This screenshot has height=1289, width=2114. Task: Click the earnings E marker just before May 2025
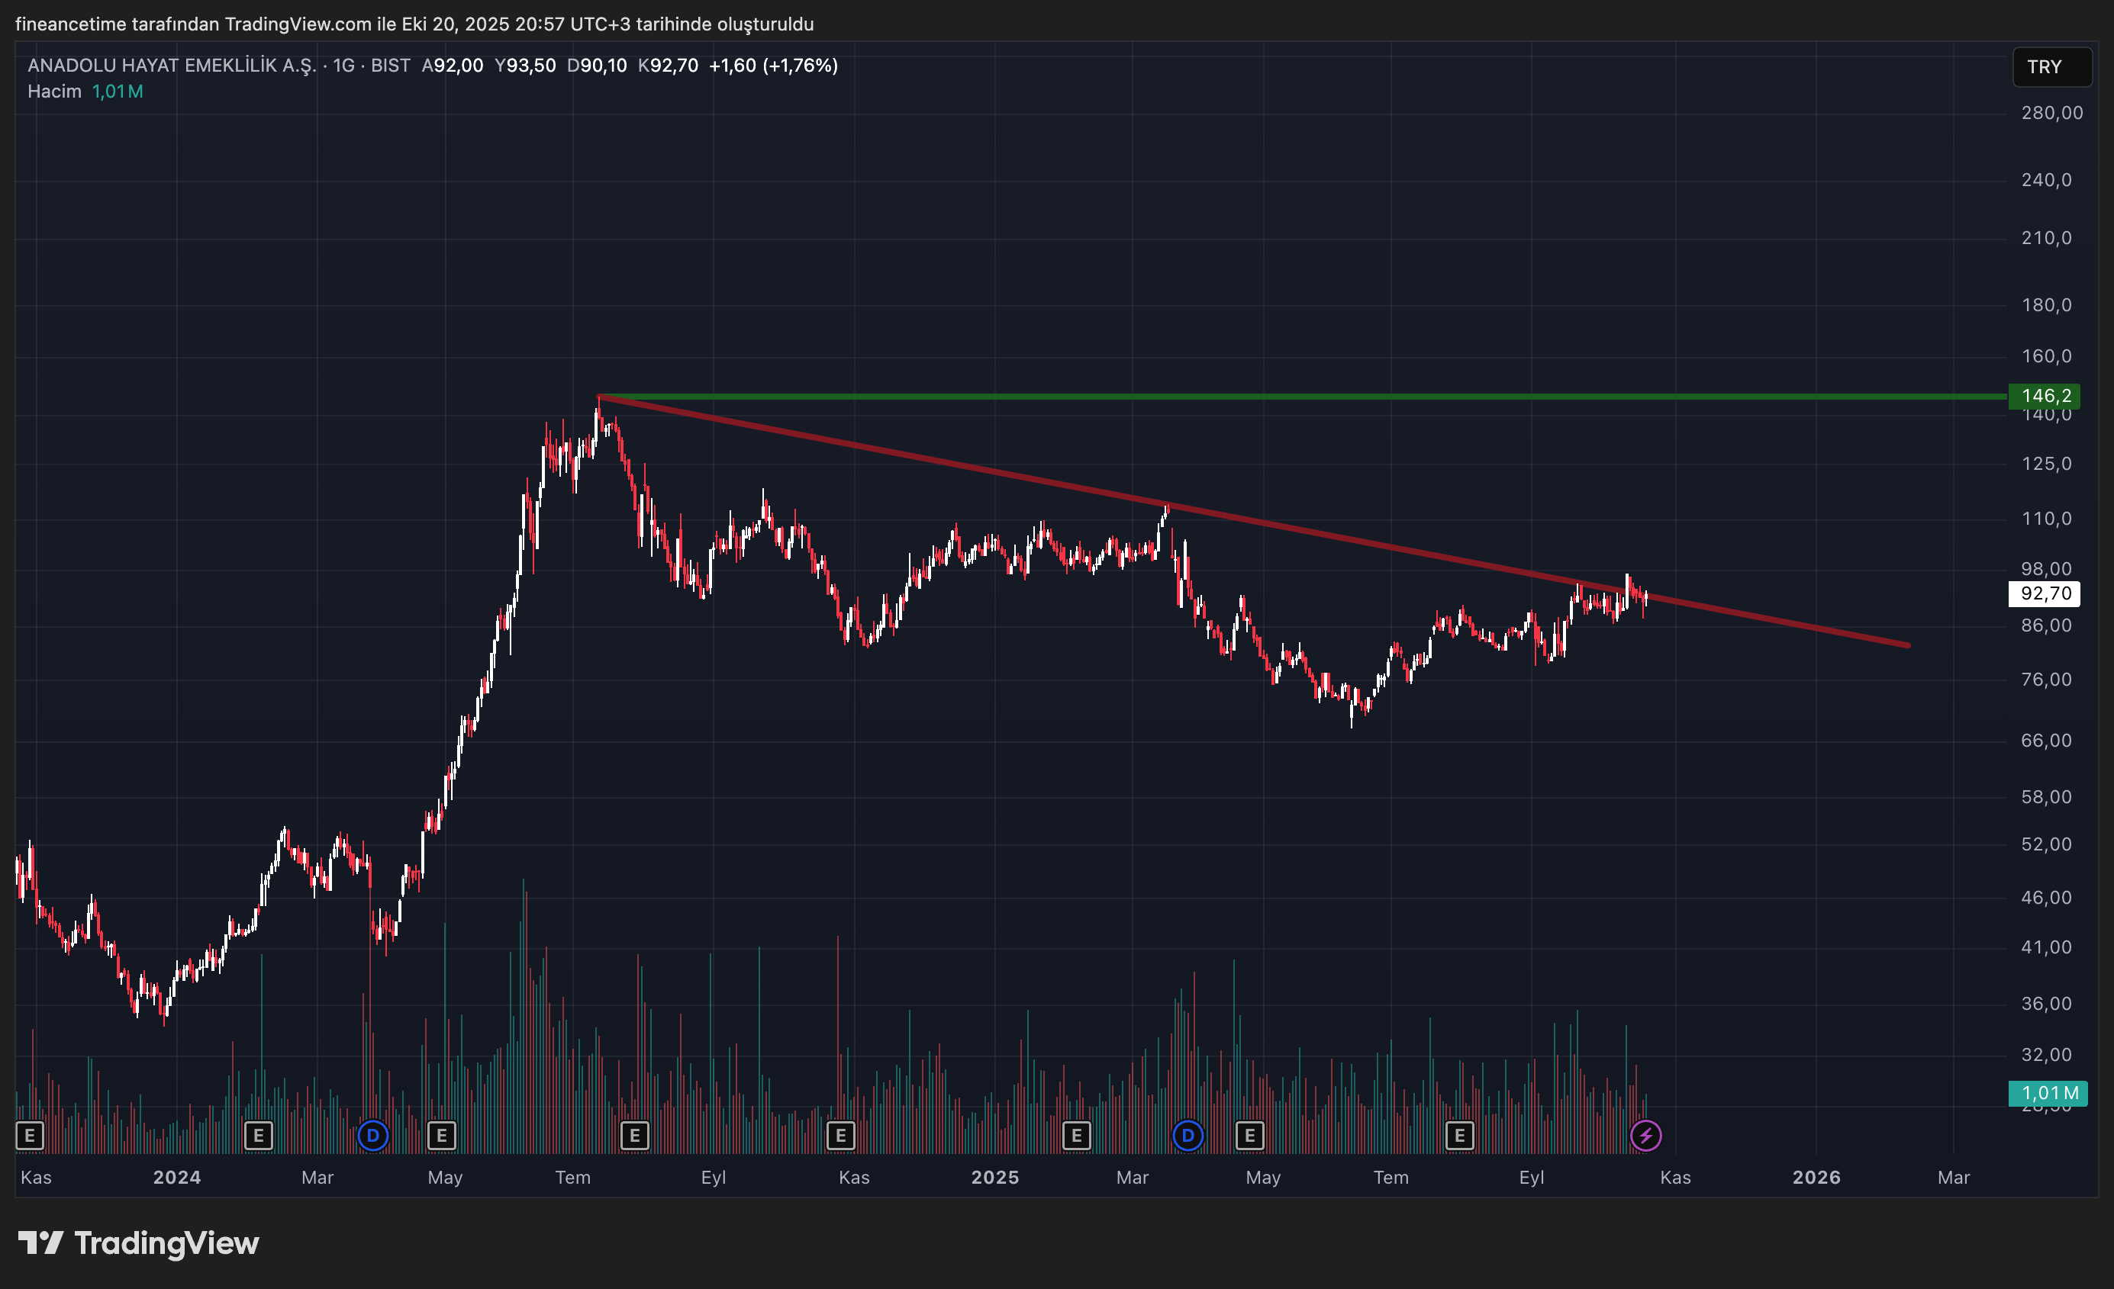(1249, 1136)
